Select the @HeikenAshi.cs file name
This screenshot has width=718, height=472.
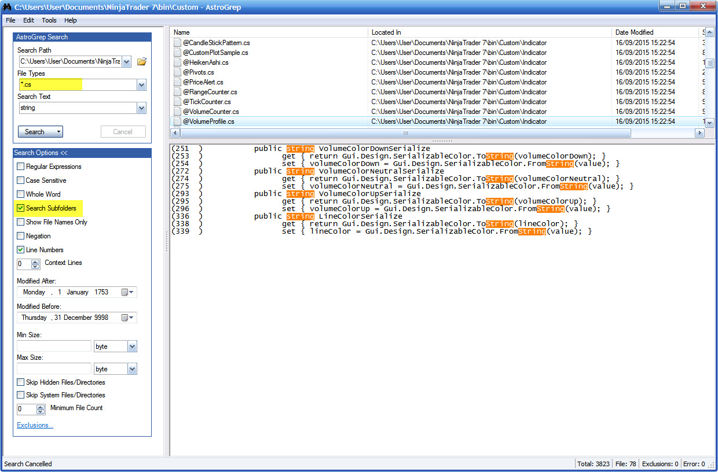tap(206, 62)
